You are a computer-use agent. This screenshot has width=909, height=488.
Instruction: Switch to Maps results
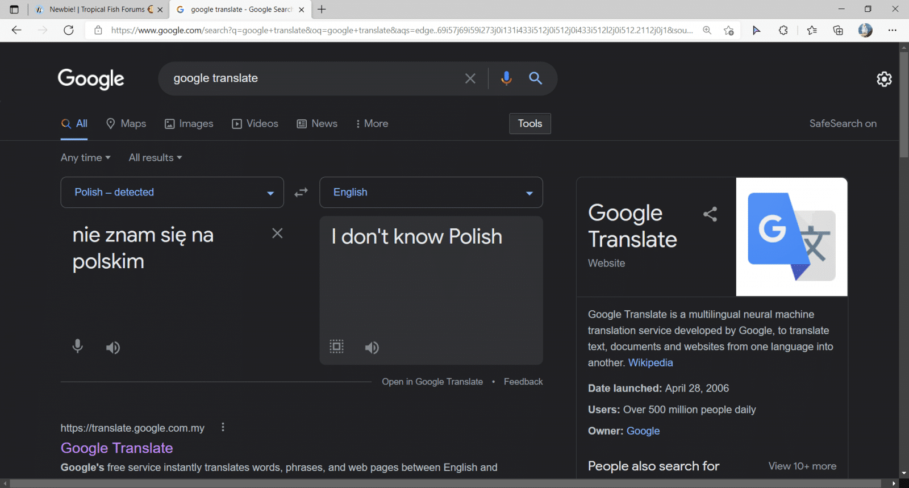point(126,123)
